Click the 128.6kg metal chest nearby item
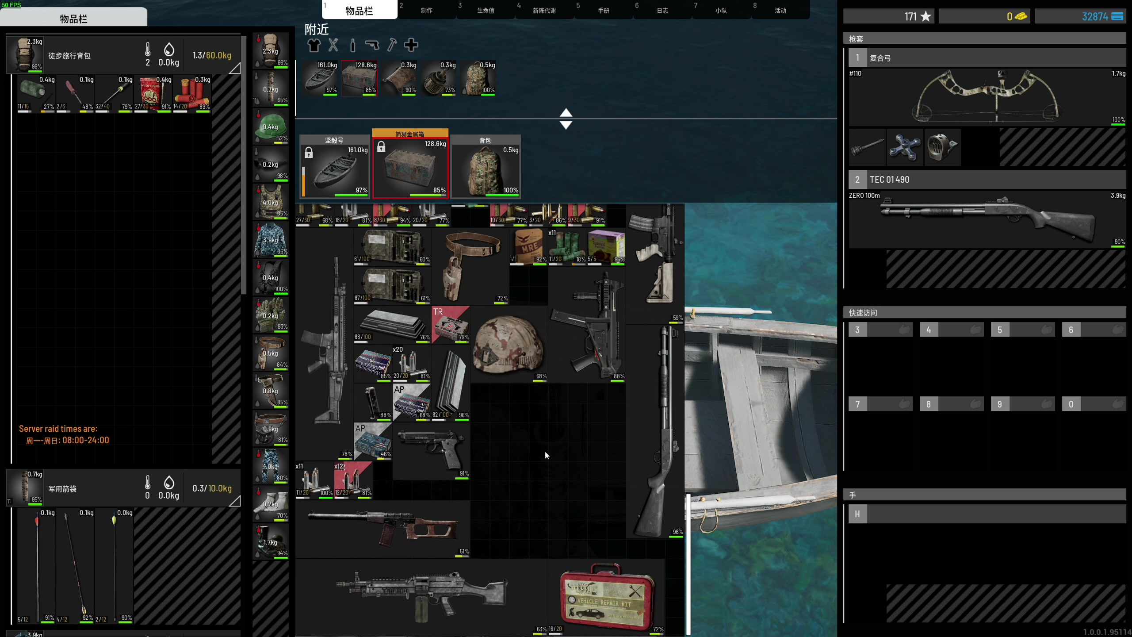The height and width of the screenshot is (637, 1132). coord(359,78)
